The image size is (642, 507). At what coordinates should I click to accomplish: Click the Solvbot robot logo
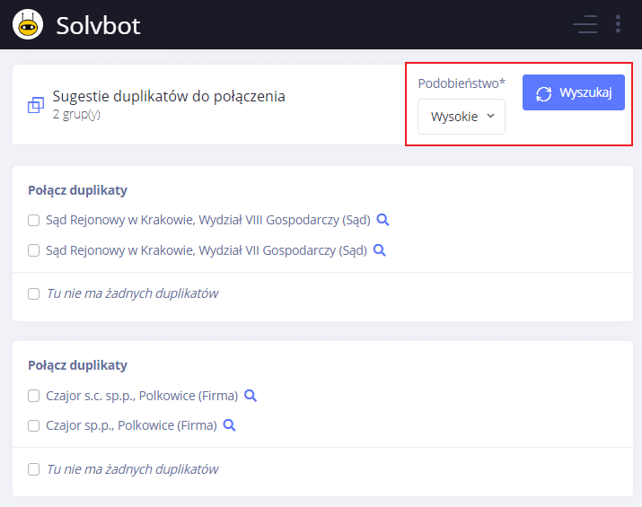click(x=28, y=25)
